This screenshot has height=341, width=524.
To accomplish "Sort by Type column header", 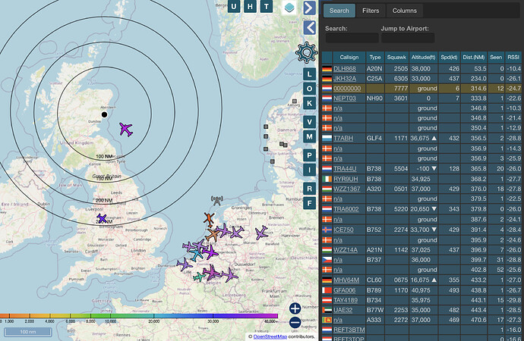I will tap(375, 58).
